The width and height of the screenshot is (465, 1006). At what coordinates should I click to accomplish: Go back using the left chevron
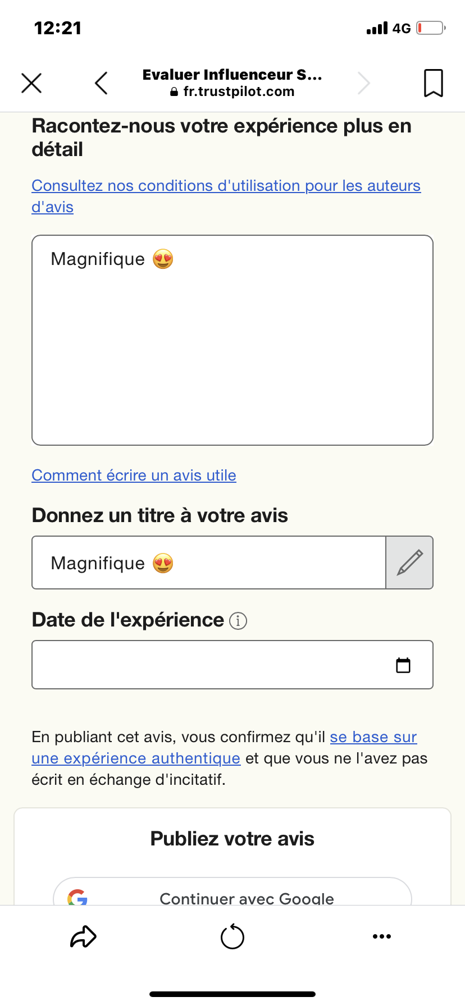click(101, 83)
